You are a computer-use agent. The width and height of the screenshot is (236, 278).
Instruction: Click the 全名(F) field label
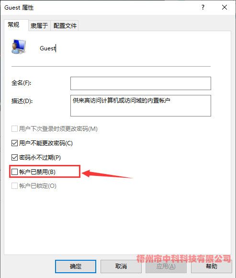(x=21, y=83)
